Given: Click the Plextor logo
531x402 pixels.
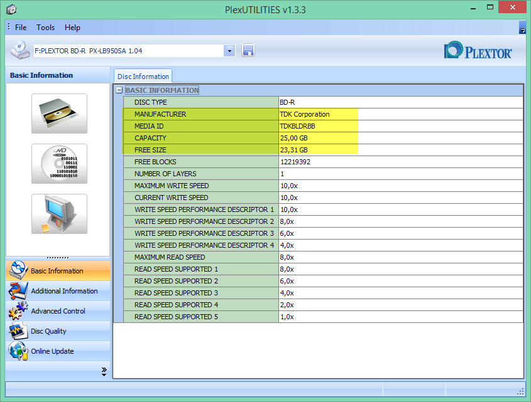Looking at the screenshot, I should [x=478, y=50].
